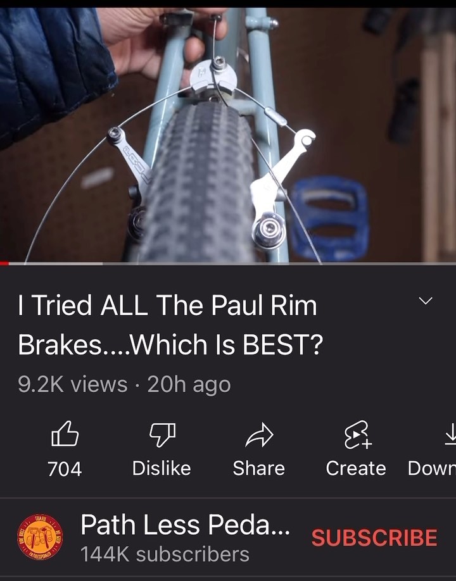Image resolution: width=456 pixels, height=581 pixels.
Task: Open the video title text for details
Action: (170, 325)
